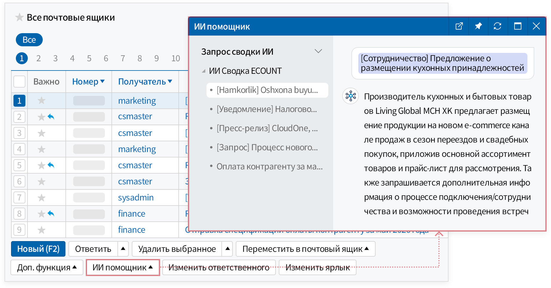Open Переместить в почтовый ящик menu
551x288 pixels.
click(306, 249)
